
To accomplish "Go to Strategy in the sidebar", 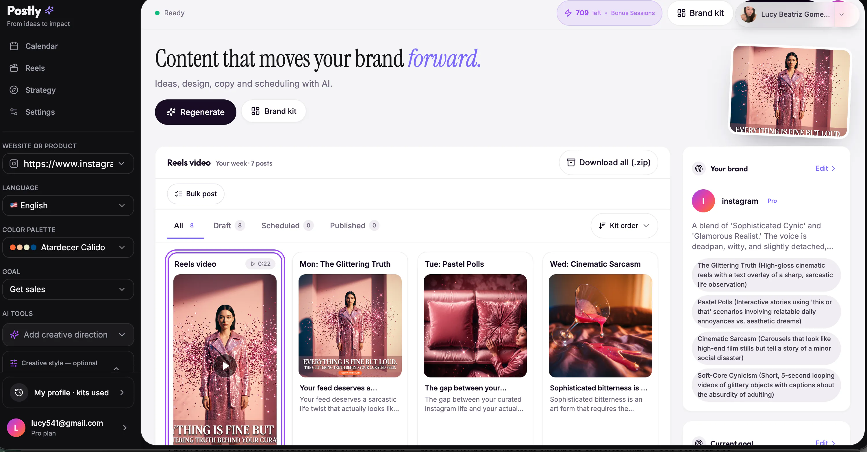I will (33, 90).
